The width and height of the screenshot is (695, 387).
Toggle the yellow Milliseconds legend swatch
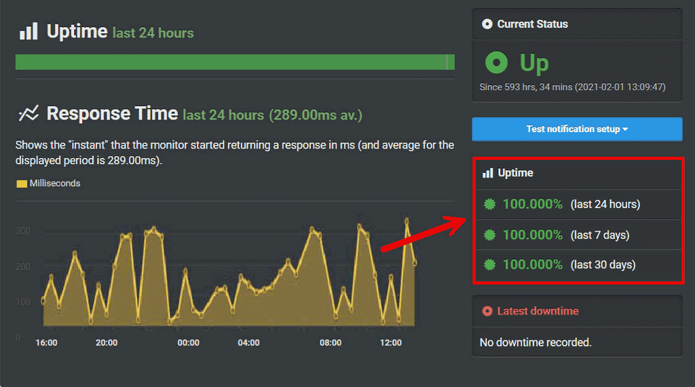pyautogui.click(x=22, y=184)
